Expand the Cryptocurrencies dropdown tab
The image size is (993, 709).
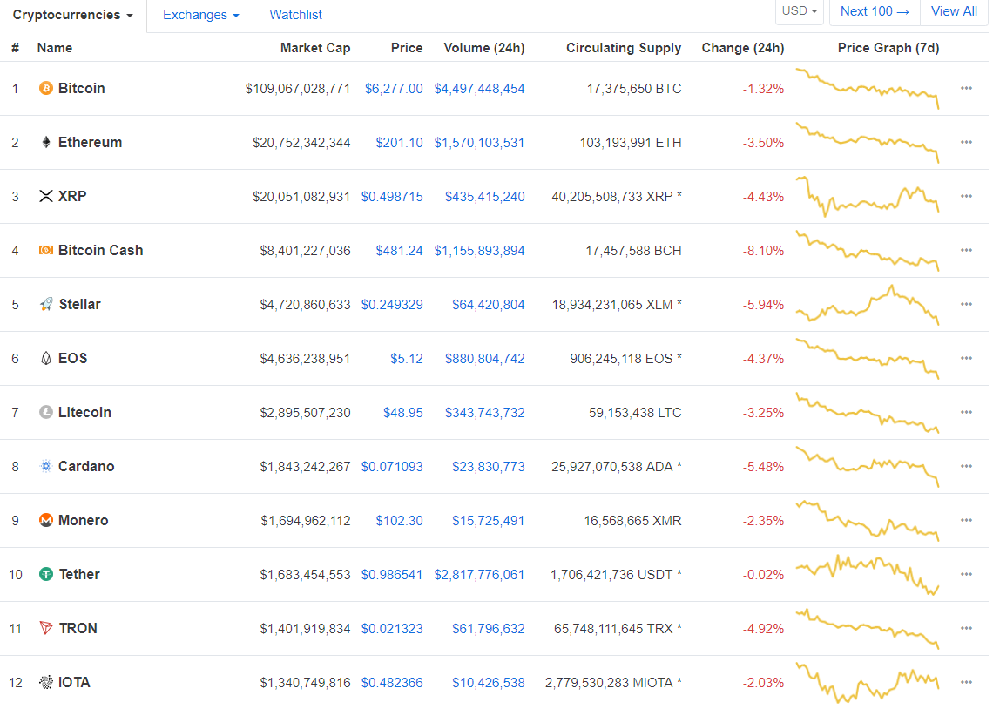[73, 15]
